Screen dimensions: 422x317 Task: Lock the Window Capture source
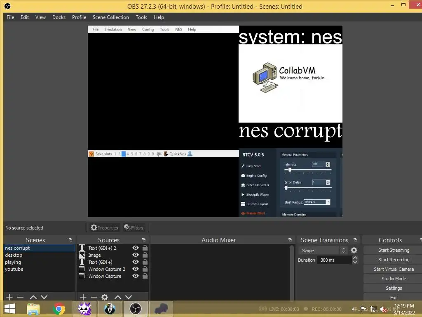145,276
